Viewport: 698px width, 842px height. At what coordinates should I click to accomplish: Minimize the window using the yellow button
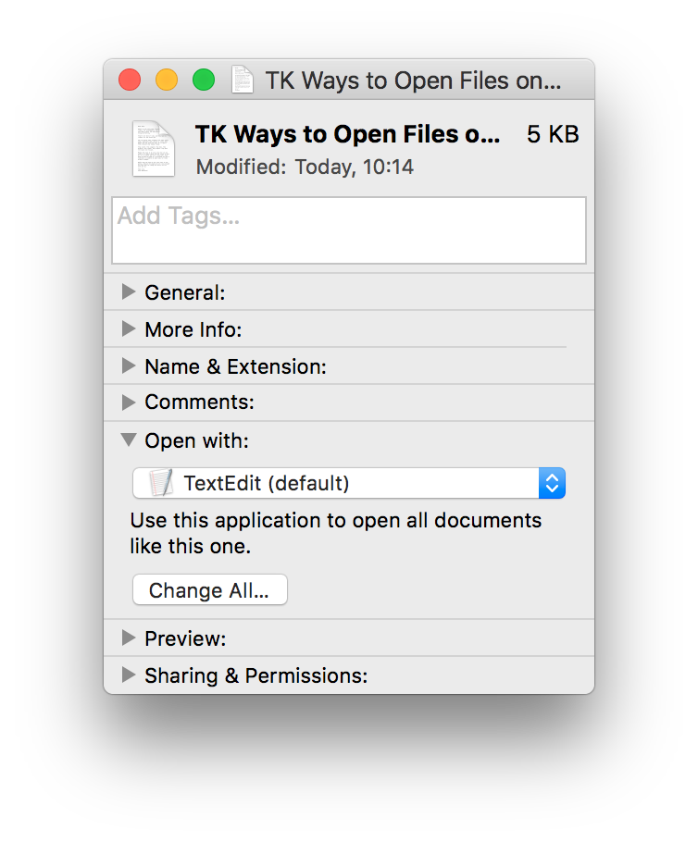(x=167, y=80)
